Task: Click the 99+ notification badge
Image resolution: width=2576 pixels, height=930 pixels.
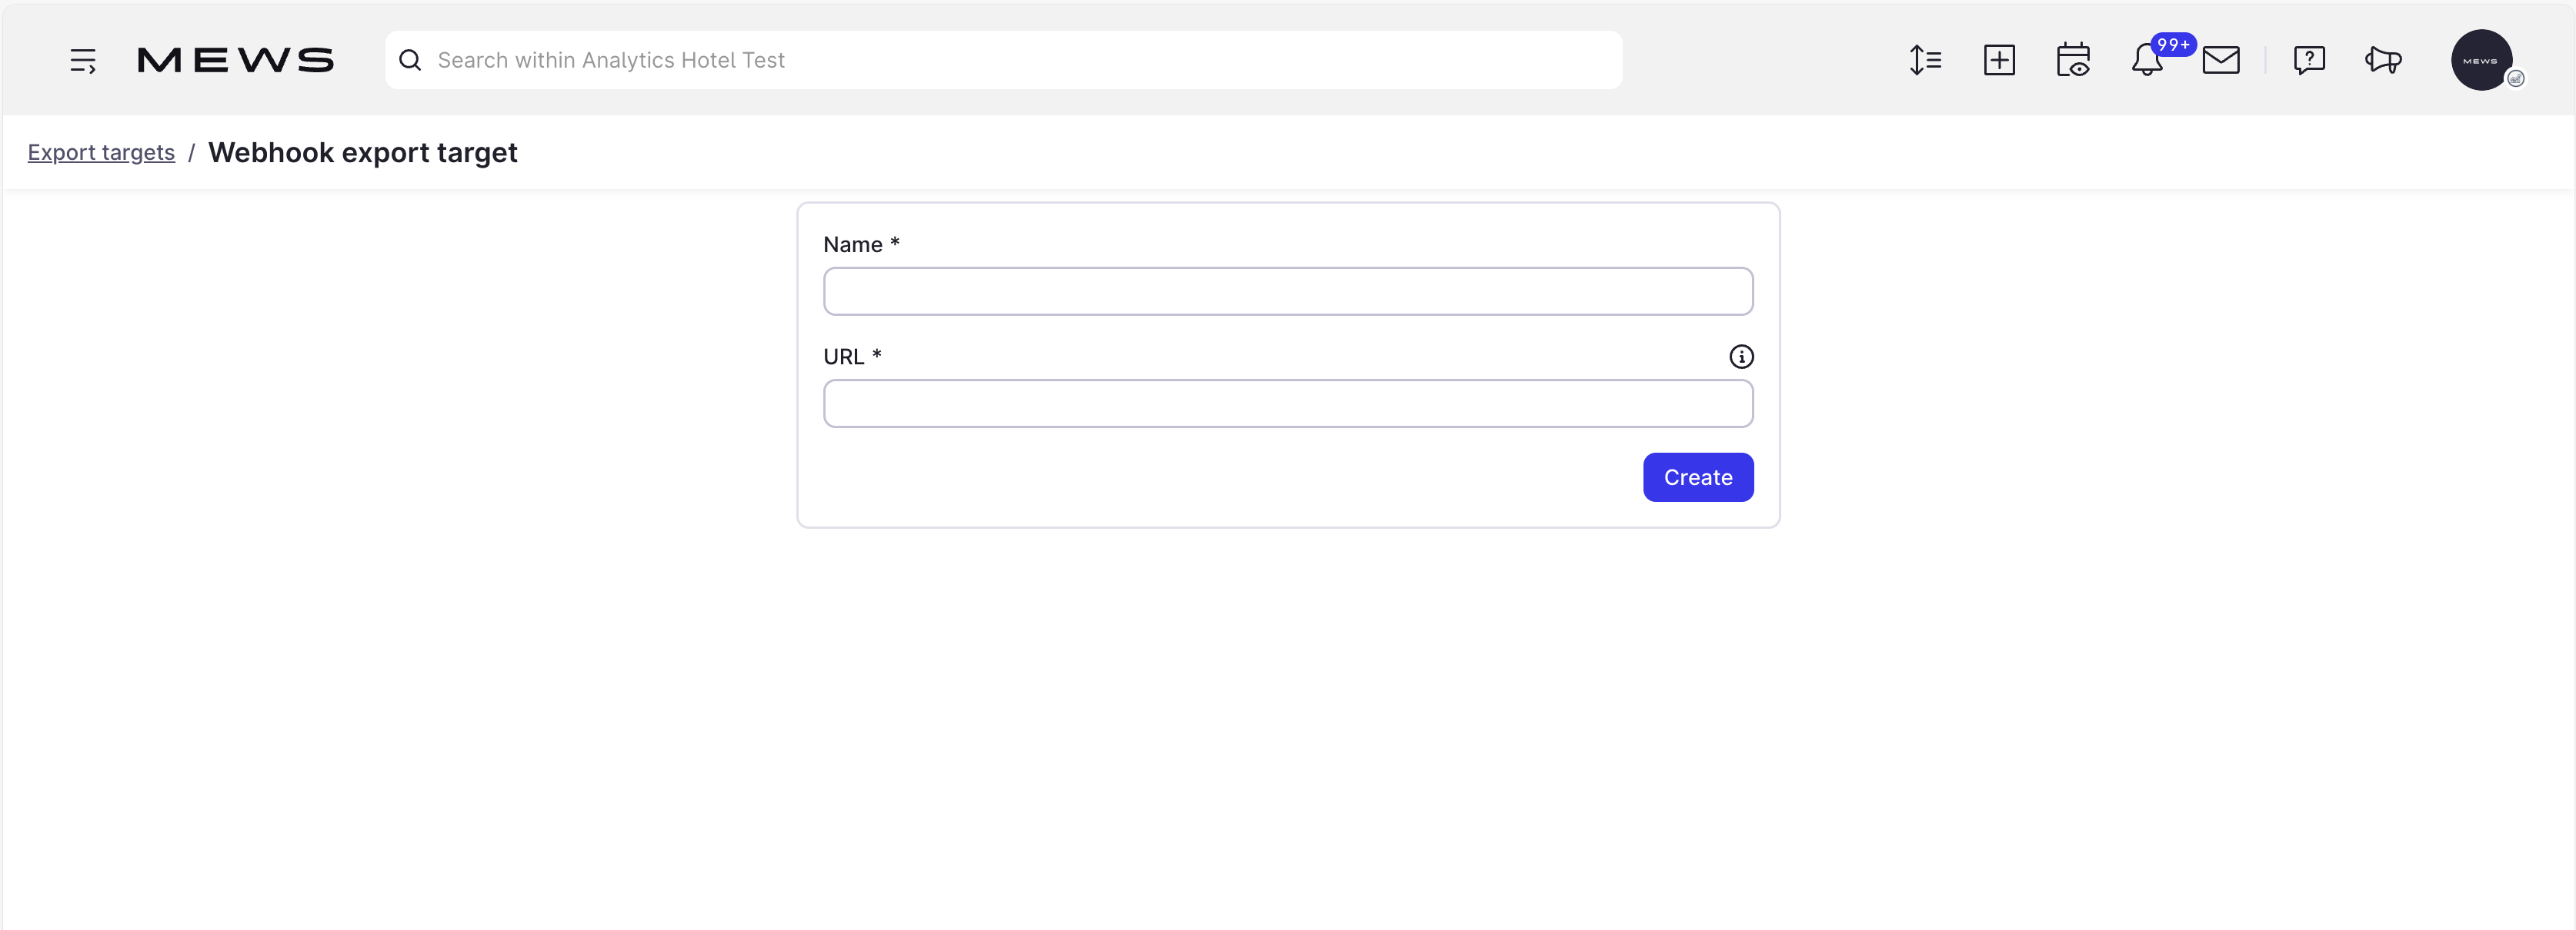Action: click(x=2171, y=44)
